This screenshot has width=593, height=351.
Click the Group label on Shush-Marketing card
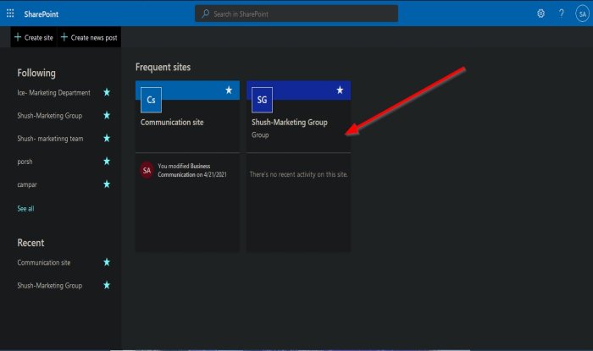tap(260, 134)
